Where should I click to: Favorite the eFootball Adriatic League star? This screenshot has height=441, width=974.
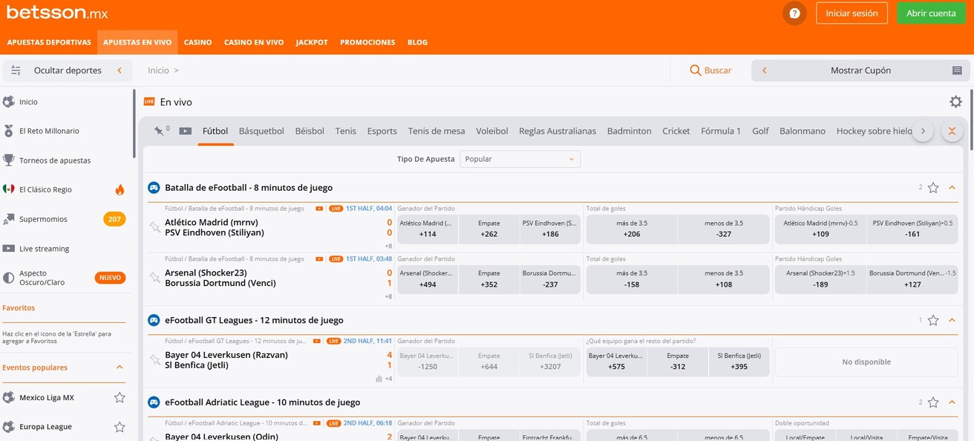point(933,402)
